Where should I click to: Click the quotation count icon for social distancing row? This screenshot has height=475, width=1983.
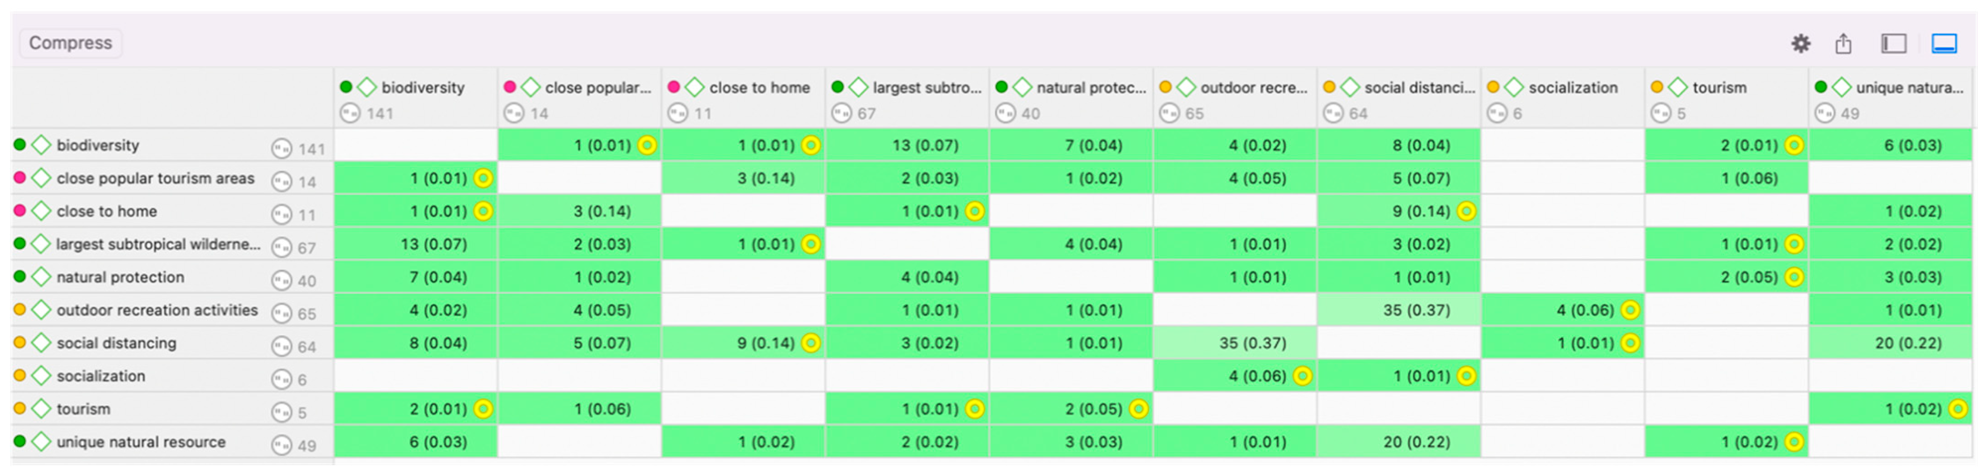282,346
